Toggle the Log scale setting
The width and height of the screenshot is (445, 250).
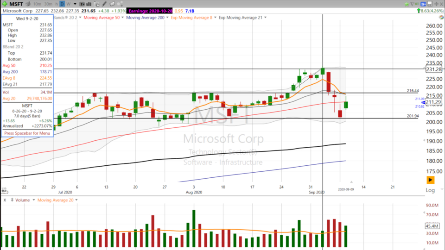click(x=431, y=190)
